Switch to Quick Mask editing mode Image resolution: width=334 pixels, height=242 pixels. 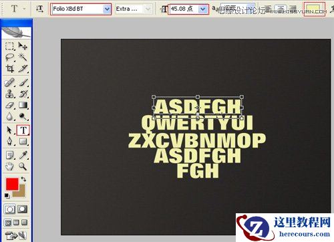(22, 209)
